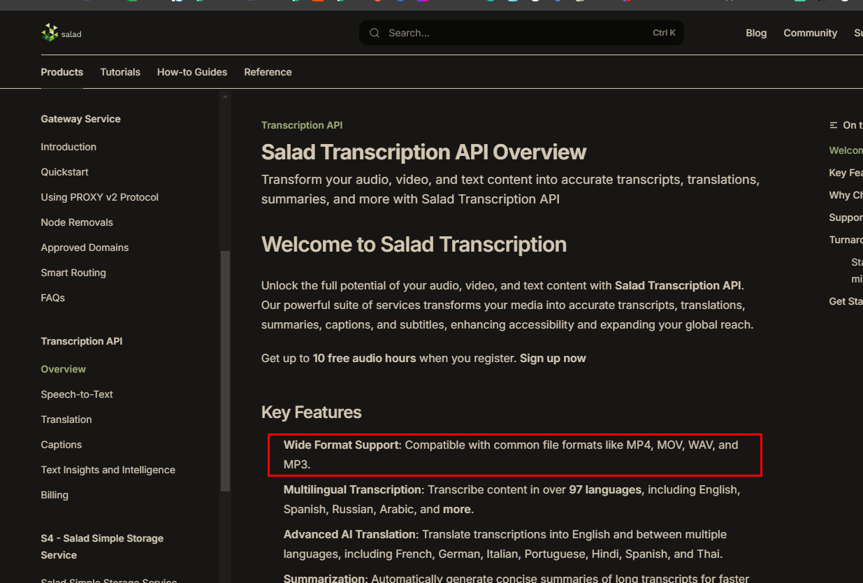Switch to the Tutorials tab
Image resolution: width=863 pixels, height=583 pixels.
tap(120, 72)
